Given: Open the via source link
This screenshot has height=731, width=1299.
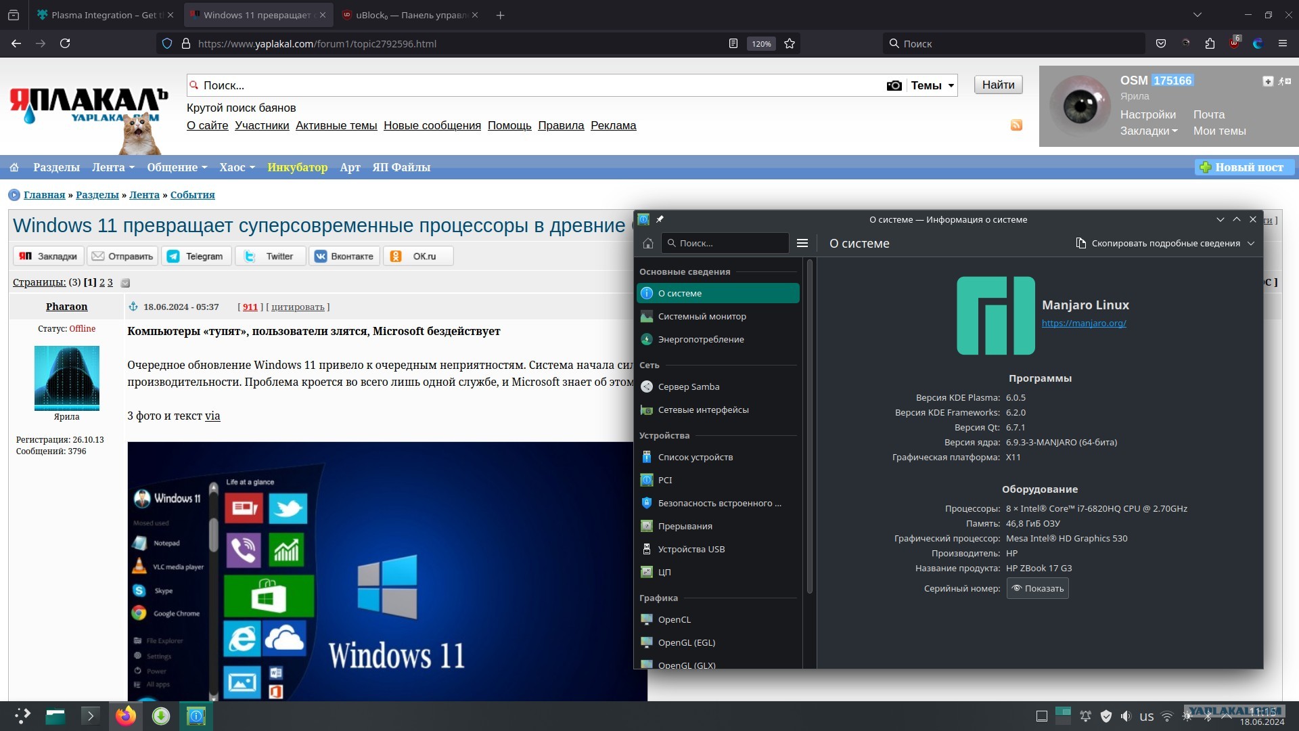Looking at the screenshot, I should point(212,416).
